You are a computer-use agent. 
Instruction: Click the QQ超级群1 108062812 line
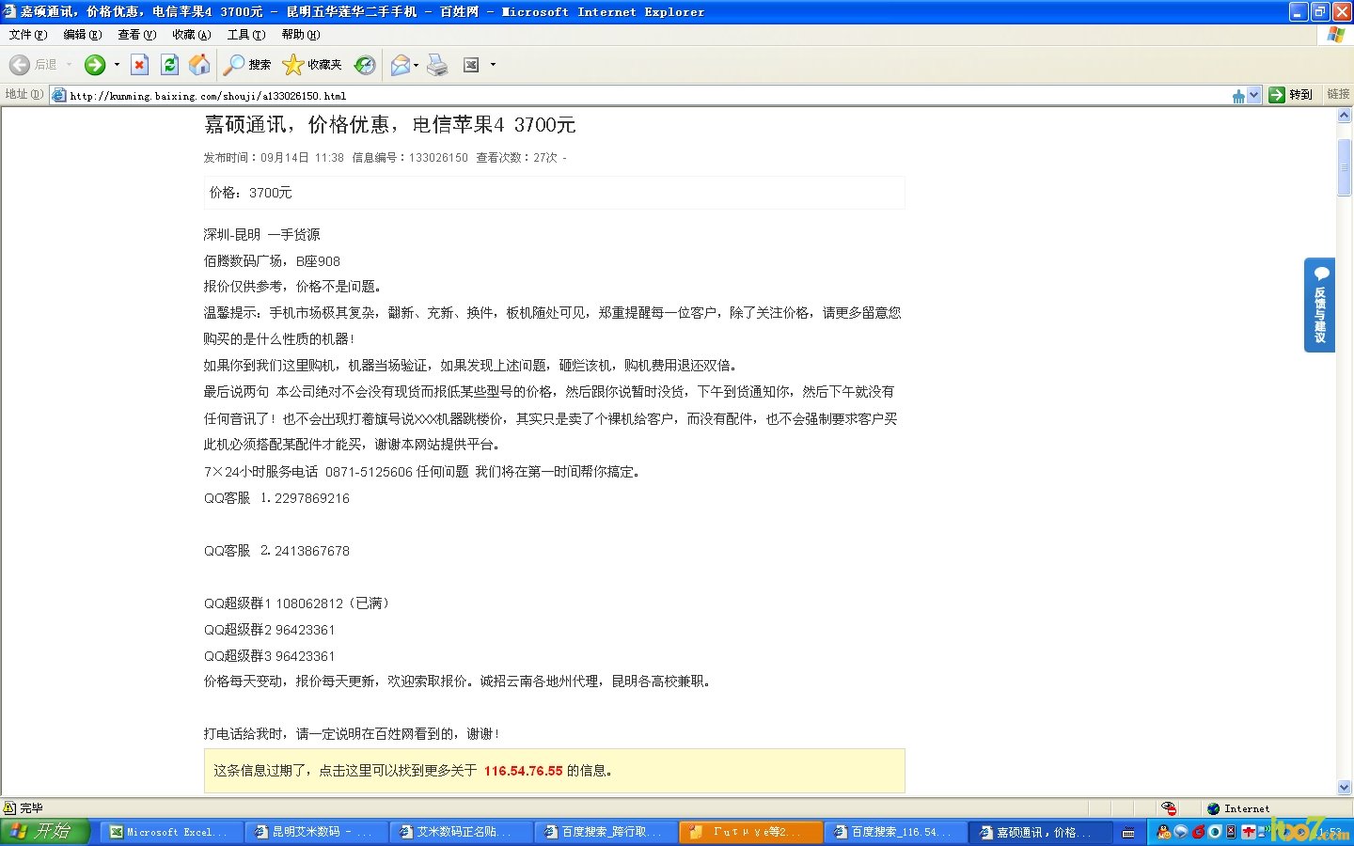point(296,603)
